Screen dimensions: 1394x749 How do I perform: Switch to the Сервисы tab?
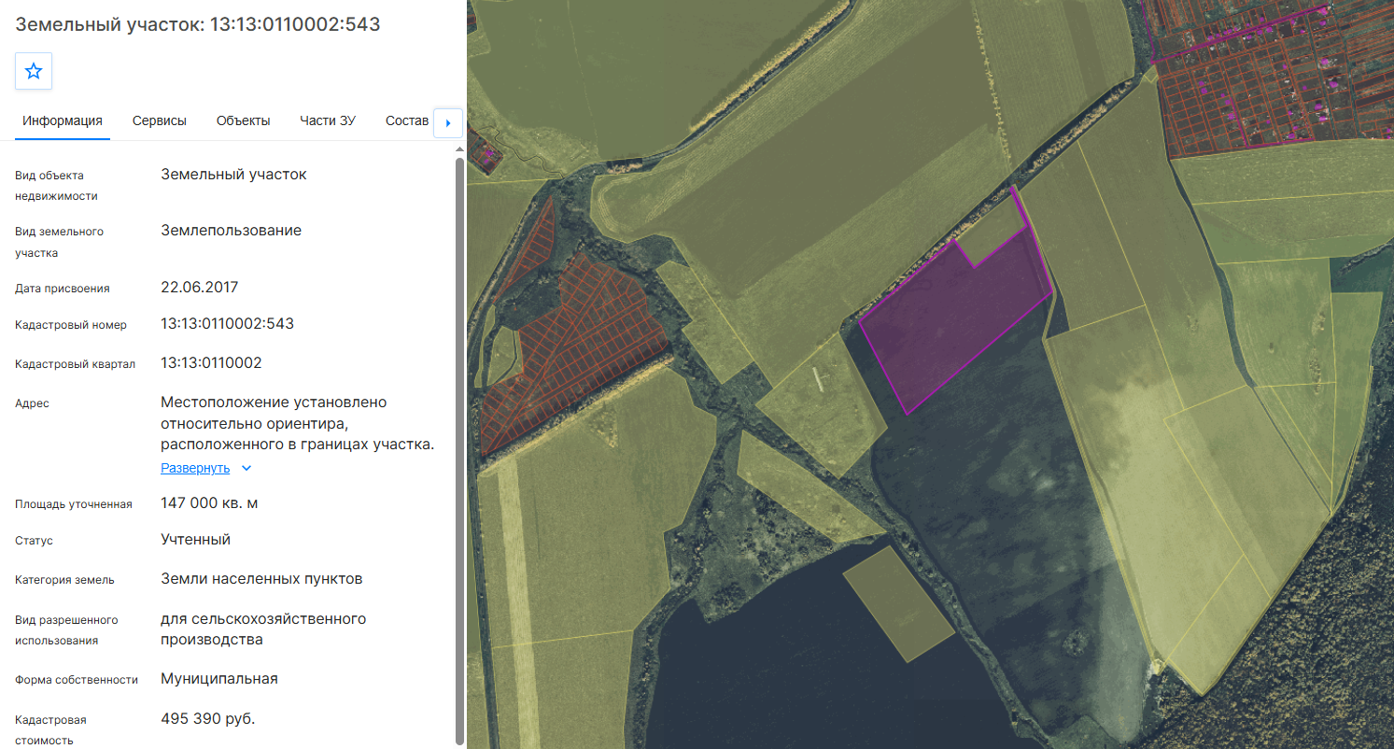pyautogui.click(x=159, y=120)
